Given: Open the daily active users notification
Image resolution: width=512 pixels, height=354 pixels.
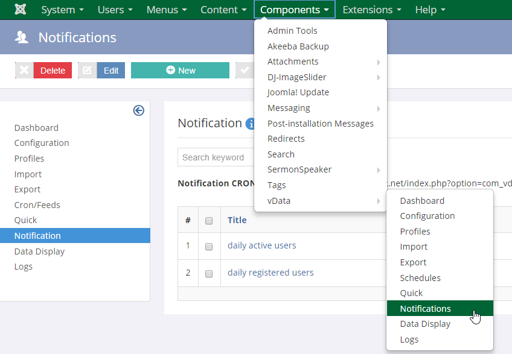Looking at the screenshot, I should [x=261, y=245].
